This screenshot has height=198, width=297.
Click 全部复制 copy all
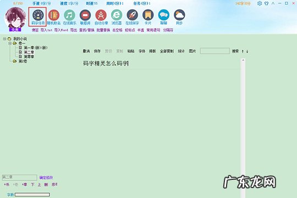point(167,51)
